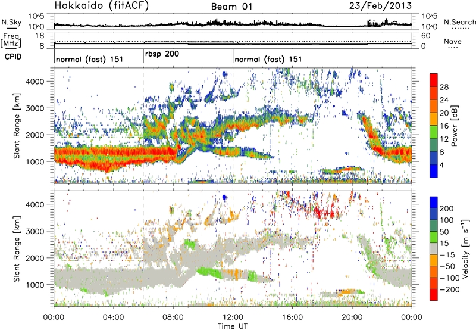476x330 pixels.
Task: Click the 'Time UT' axis label
Action: point(233,326)
